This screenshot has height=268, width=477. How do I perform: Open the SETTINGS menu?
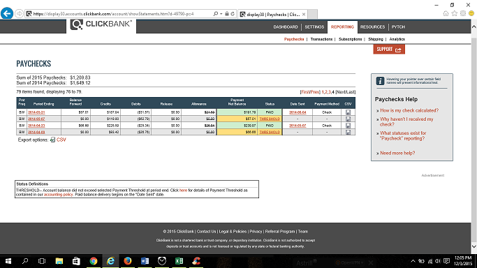314,27
